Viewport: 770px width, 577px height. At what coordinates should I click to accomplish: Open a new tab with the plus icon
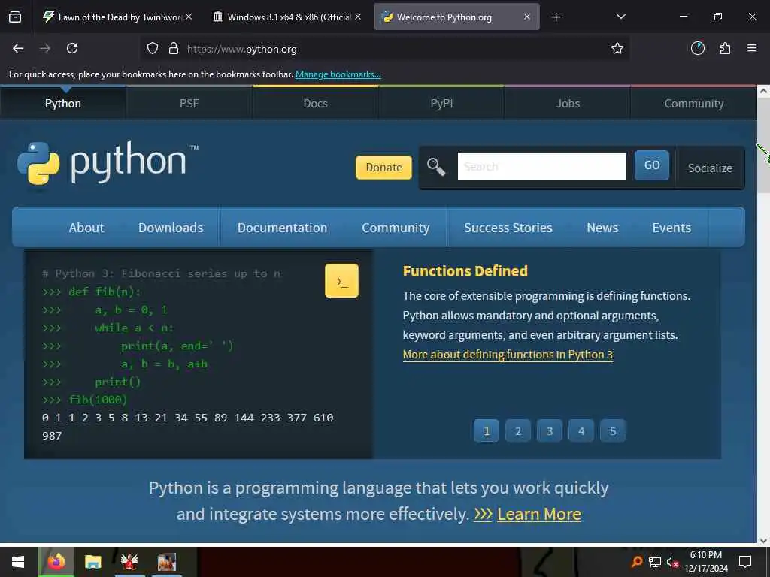tap(556, 17)
